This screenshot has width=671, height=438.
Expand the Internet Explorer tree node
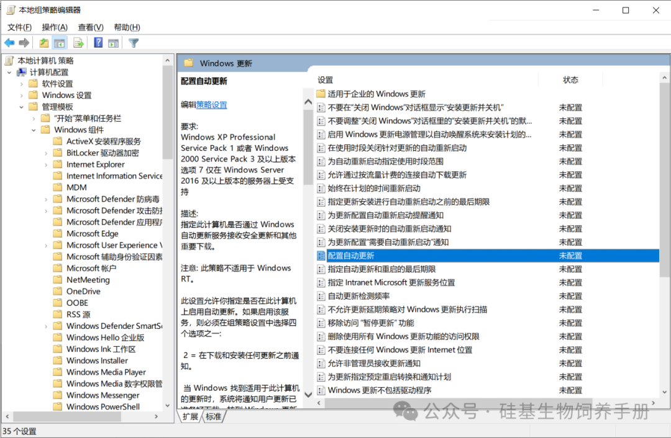(46, 165)
